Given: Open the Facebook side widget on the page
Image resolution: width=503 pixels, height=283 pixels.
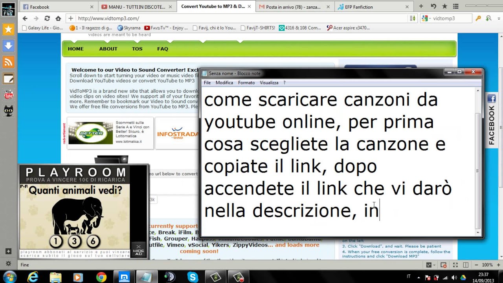Looking at the screenshot, I should [492, 120].
